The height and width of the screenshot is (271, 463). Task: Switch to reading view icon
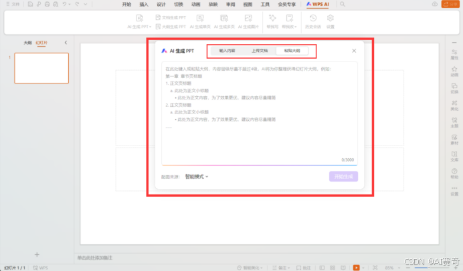(343, 268)
